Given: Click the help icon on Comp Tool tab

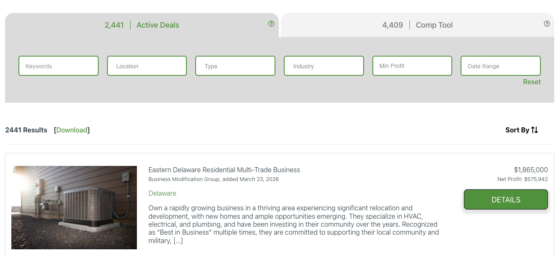Looking at the screenshot, I should (547, 24).
